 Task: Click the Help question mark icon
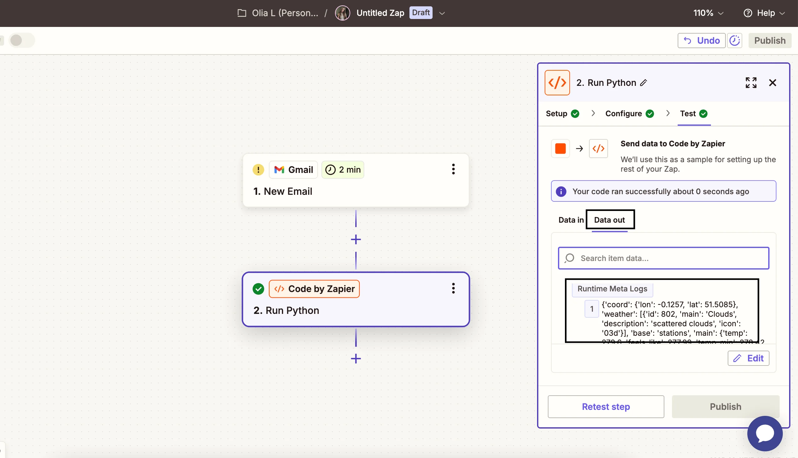[748, 13]
